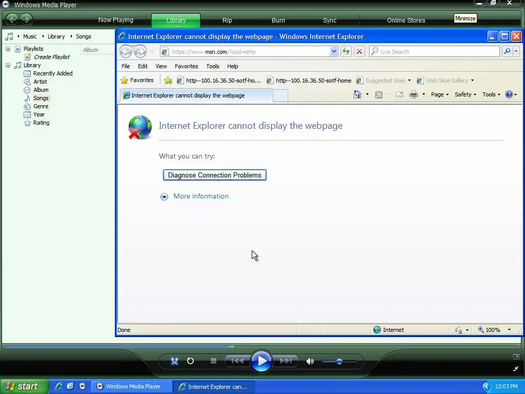Click the Windows Media Player taskbar button
This screenshot has width=525, height=394.
click(131, 386)
